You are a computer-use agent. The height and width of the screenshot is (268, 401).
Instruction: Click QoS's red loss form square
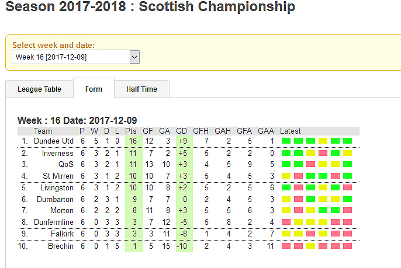click(311, 164)
